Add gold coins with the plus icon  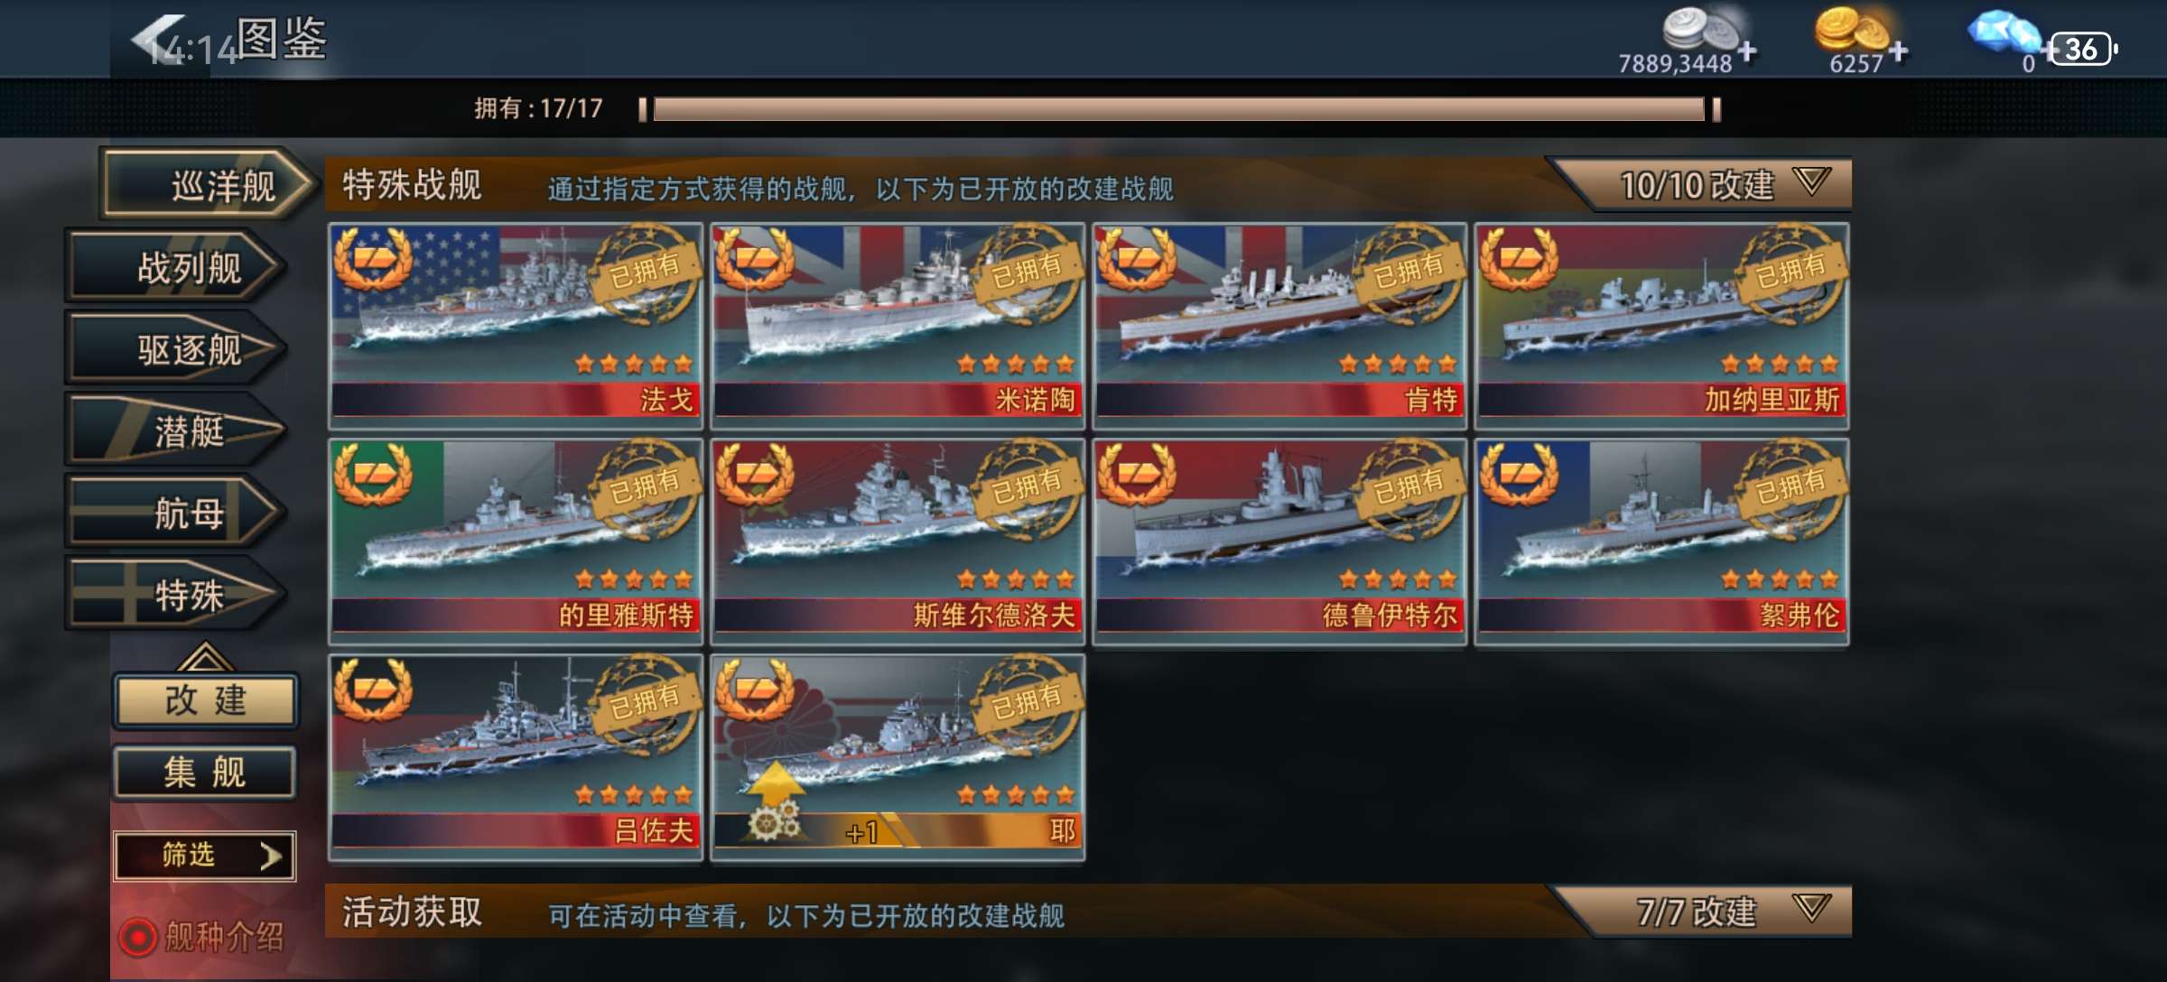1899,51
